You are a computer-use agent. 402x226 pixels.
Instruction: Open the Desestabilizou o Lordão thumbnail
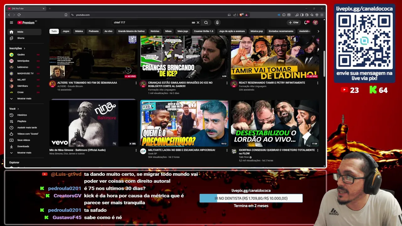(x=275, y=123)
